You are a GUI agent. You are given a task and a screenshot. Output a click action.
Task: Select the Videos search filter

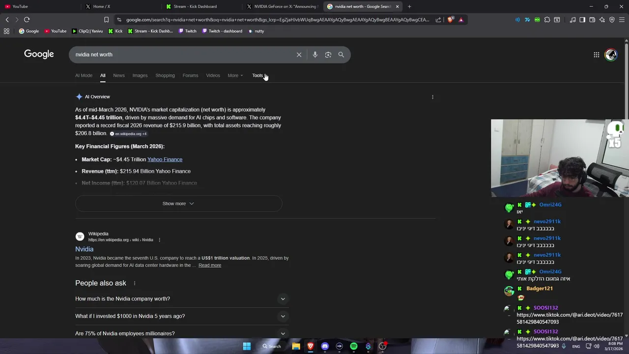pyautogui.click(x=213, y=75)
